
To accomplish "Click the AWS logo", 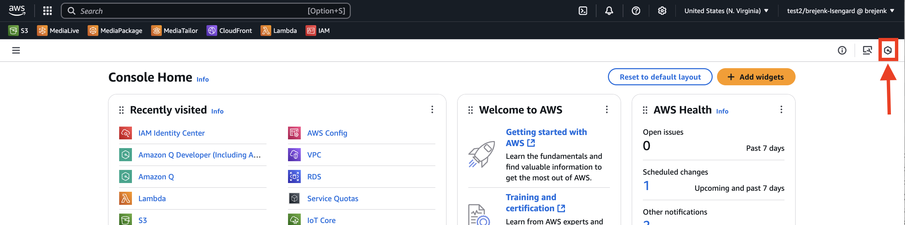I will 17,10.
